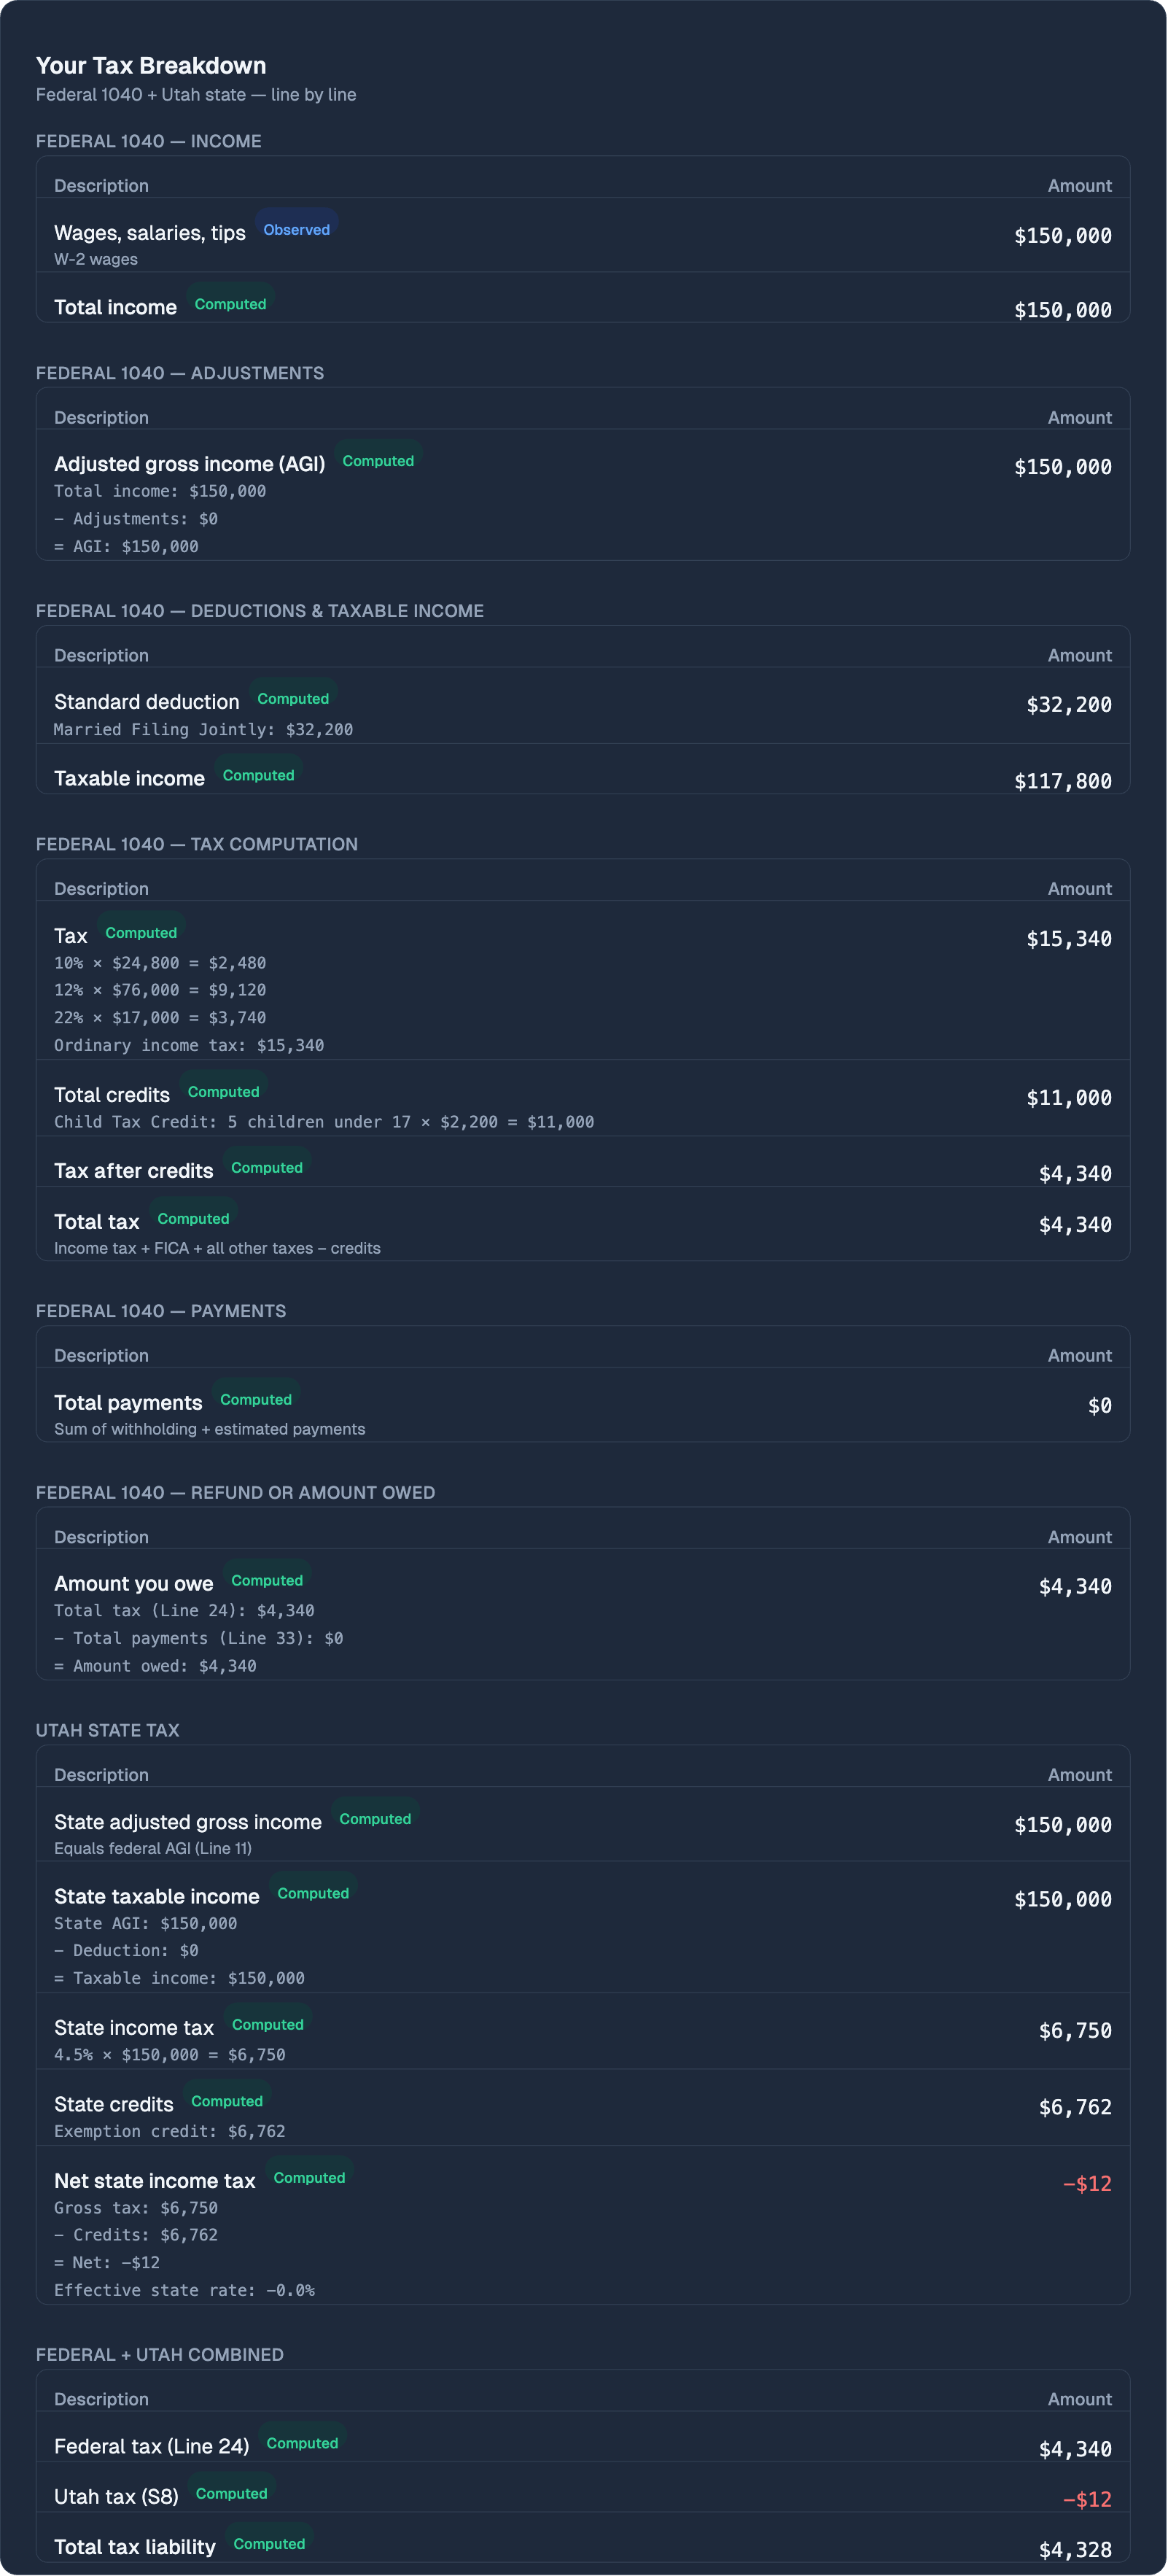Click the Computed badge beside Federal tax (Line 24)

pyautogui.click(x=302, y=2444)
